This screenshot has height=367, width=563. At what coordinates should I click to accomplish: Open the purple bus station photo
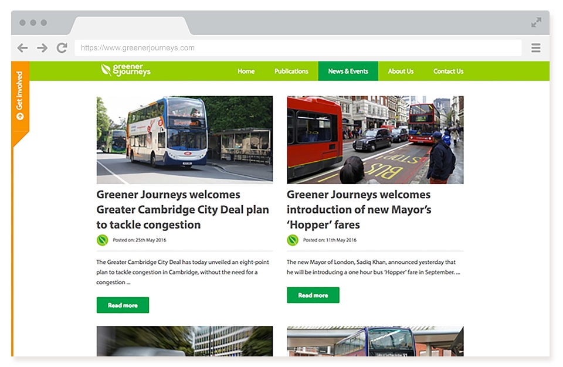375,341
